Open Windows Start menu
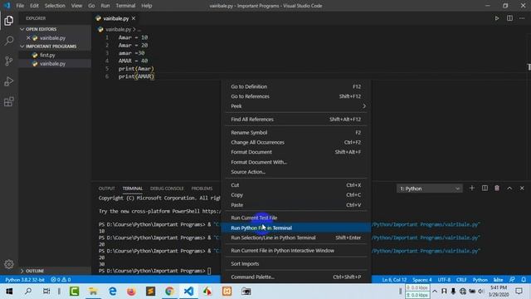 pyautogui.click(x=9, y=292)
